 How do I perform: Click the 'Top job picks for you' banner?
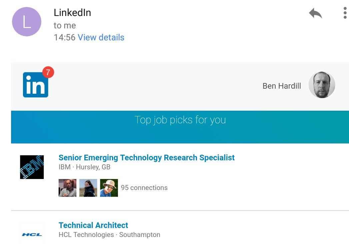180,120
